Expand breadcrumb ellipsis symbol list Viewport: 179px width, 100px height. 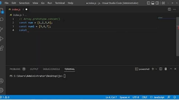25,15
